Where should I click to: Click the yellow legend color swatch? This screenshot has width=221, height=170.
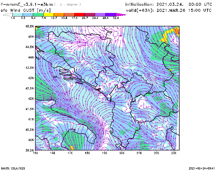pyautogui.click(x=49, y=15)
